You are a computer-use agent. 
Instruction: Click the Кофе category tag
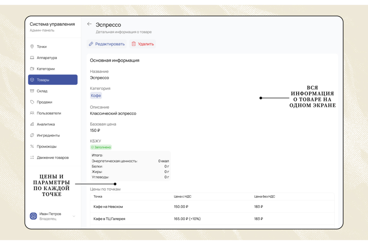click(96, 96)
